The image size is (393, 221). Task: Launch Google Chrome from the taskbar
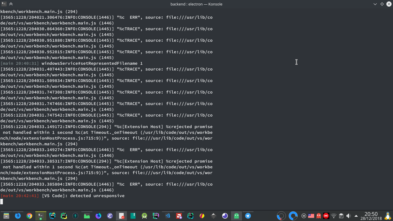tap(29, 216)
